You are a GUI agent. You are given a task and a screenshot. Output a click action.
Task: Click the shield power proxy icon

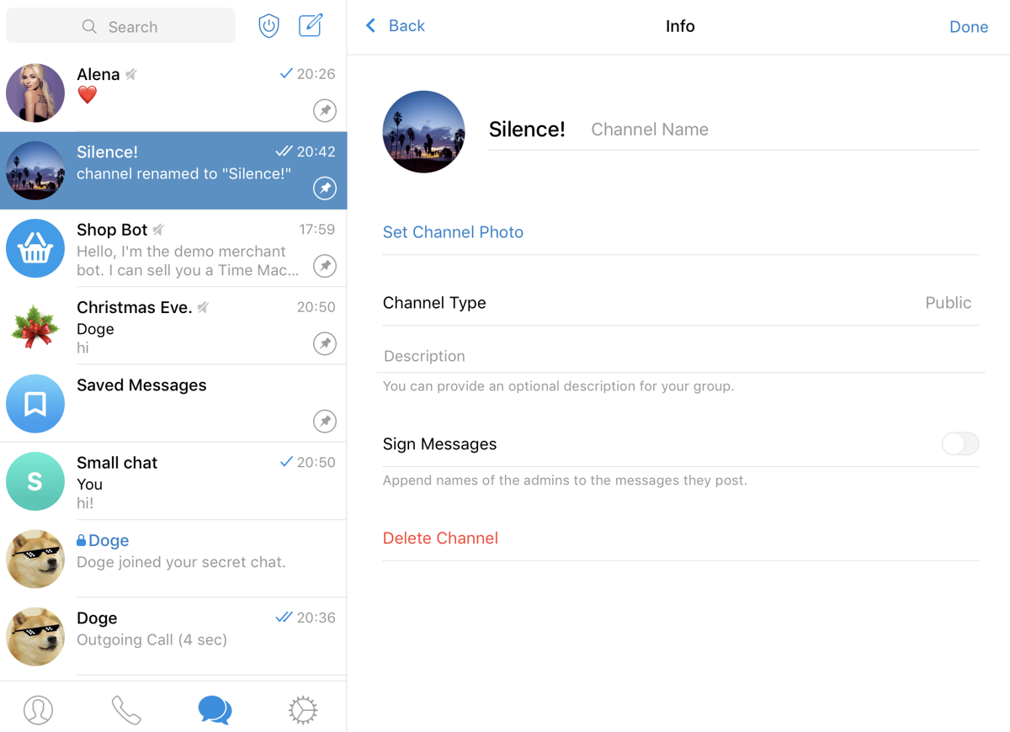coord(268,26)
